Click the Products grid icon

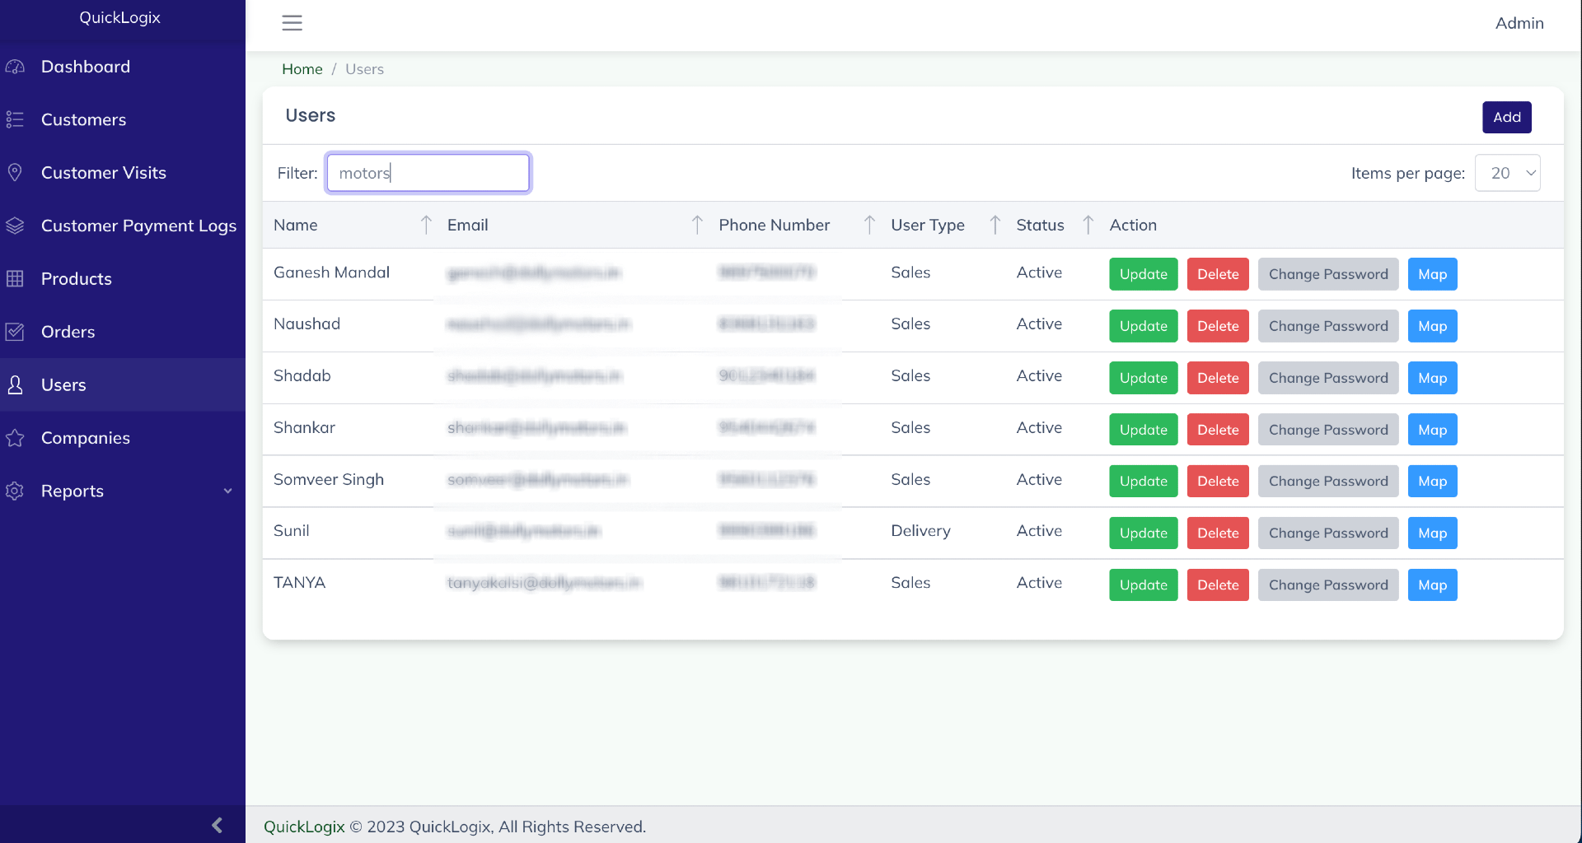[15, 279]
